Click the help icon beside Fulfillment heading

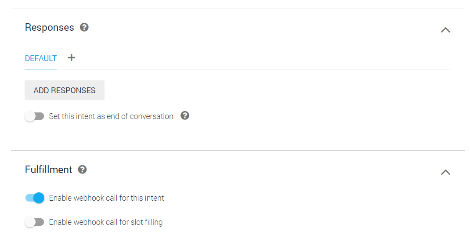point(82,170)
